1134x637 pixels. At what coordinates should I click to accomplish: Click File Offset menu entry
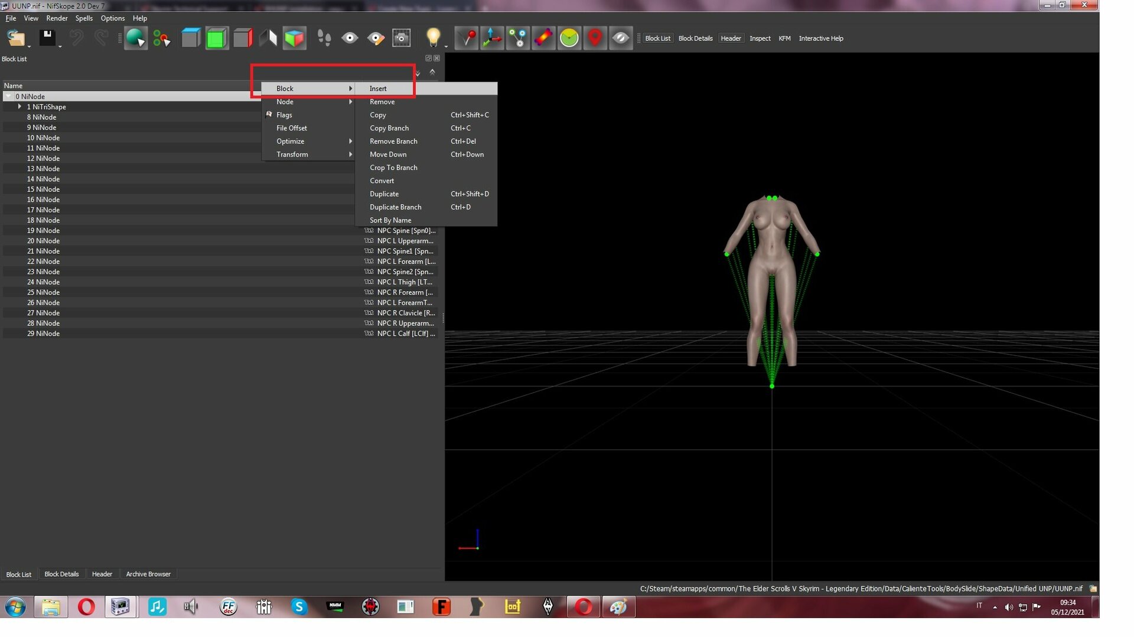[308, 128]
